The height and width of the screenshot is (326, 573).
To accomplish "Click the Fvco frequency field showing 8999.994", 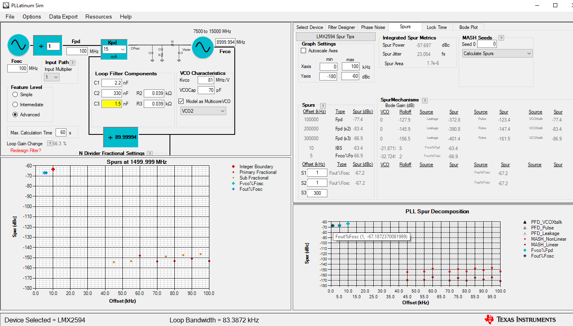I will 225,42.
